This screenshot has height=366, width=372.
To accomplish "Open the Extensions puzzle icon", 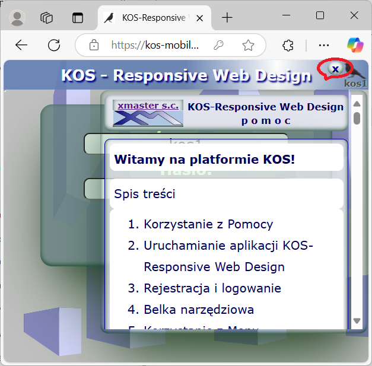I will [288, 46].
